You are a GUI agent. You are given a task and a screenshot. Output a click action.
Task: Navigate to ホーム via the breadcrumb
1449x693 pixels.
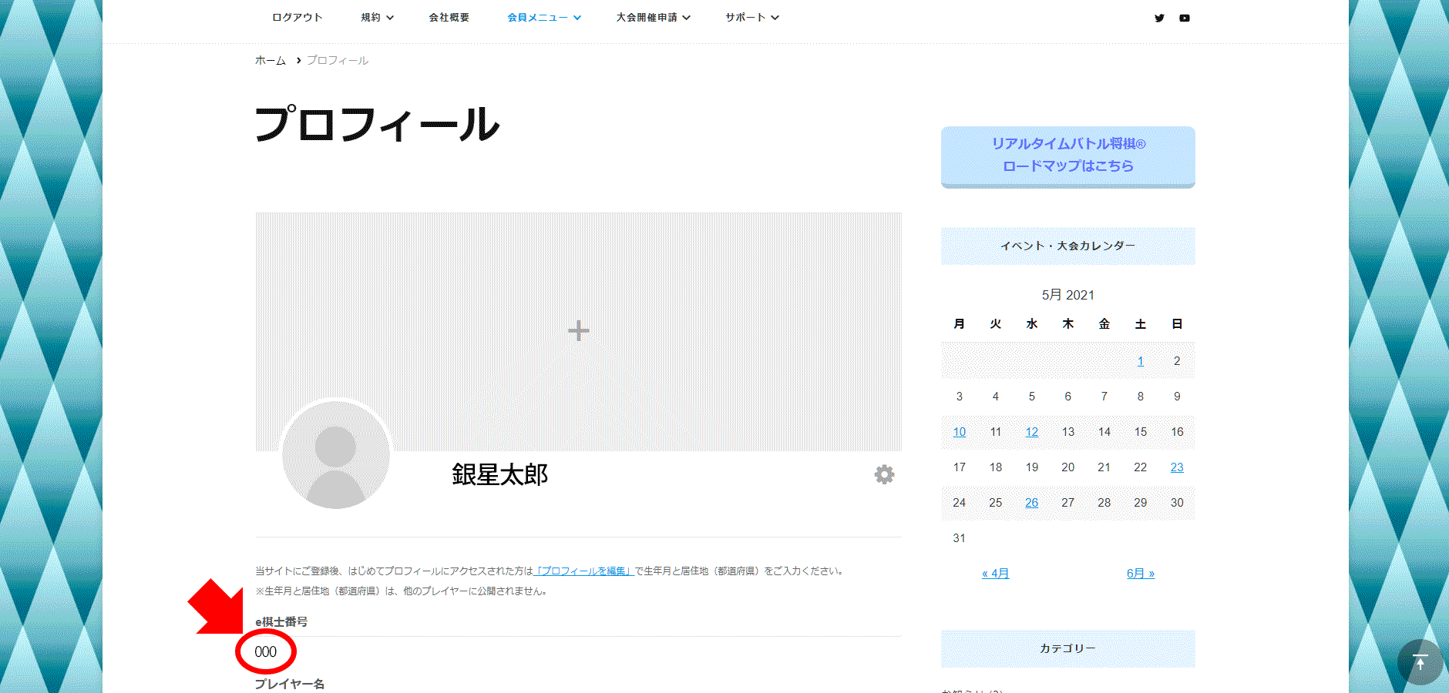[270, 59]
